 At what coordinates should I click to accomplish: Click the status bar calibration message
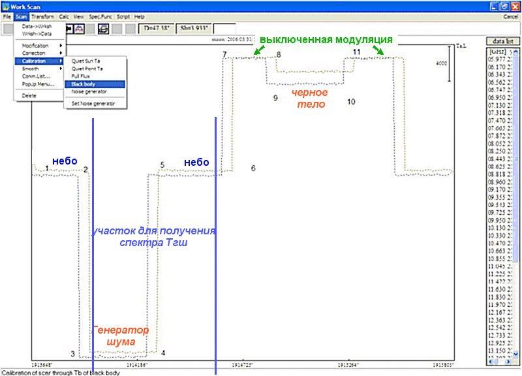tap(61, 373)
